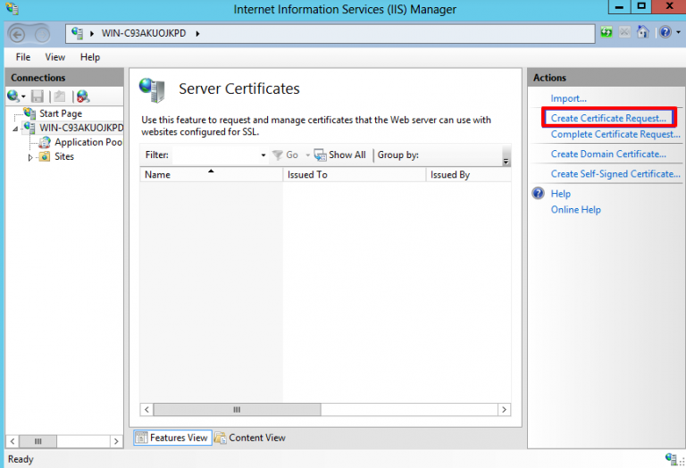Click the server icon in address bar
This screenshot has height=468, width=686.
click(77, 33)
